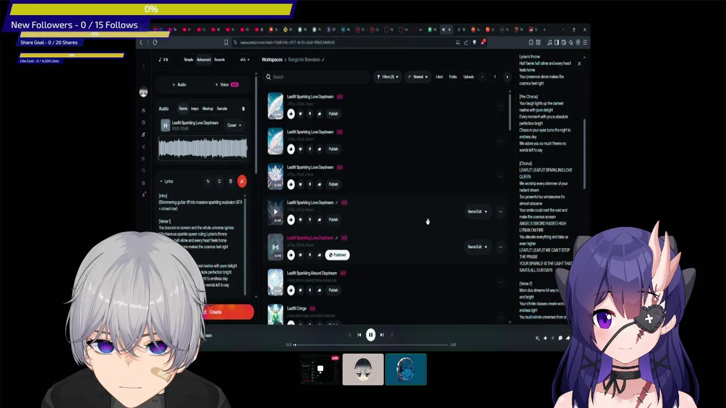Rename the 3:42 song with pencil icon
The width and height of the screenshot is (726, 408).
(336, 202)
